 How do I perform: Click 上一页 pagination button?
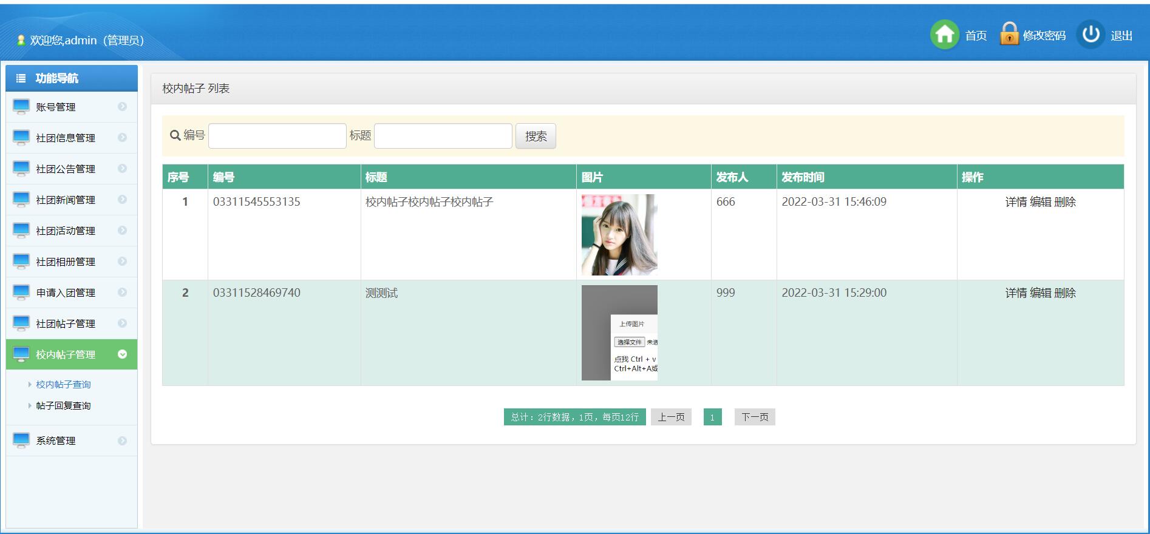click(x=671, y=417)
